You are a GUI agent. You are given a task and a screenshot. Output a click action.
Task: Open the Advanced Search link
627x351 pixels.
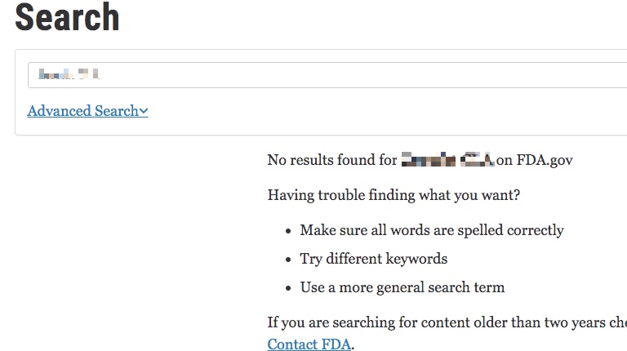click(82, 111)
